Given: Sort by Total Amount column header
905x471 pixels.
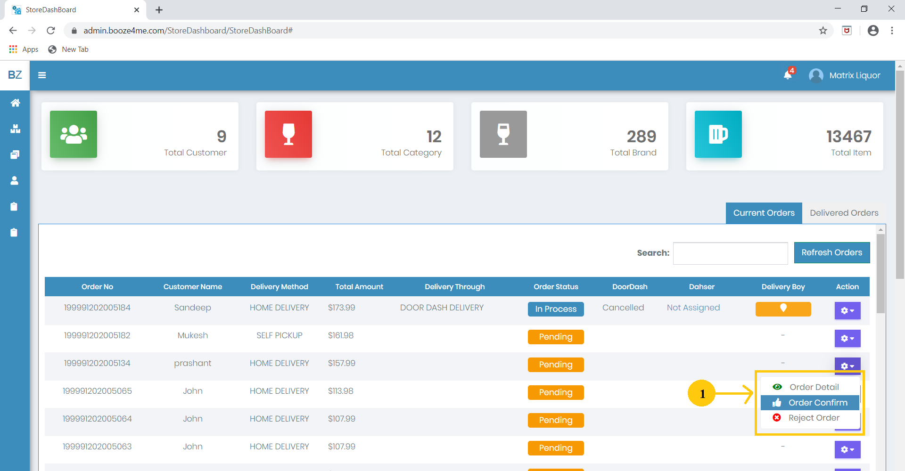Looking at the screenshot, I should click(359, 287).
